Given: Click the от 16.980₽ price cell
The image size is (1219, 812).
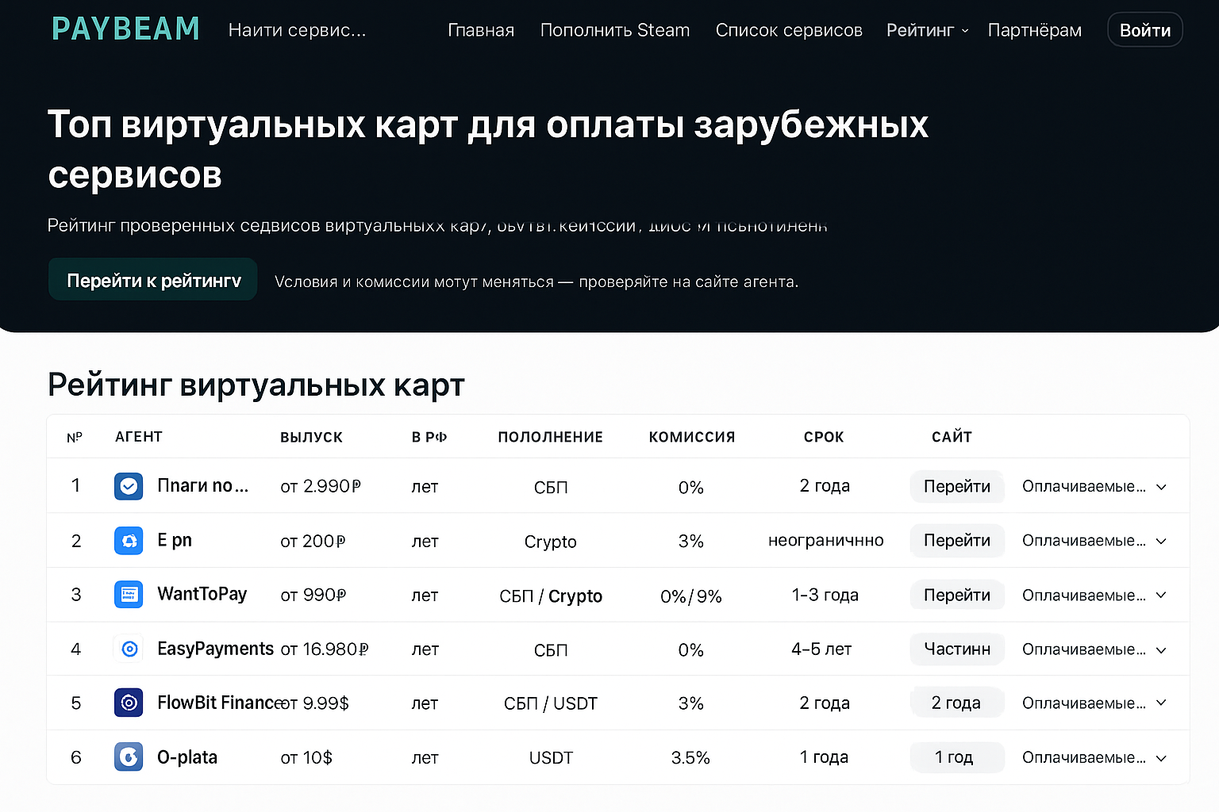Looking at the screenshot, I should pos(324,649).
